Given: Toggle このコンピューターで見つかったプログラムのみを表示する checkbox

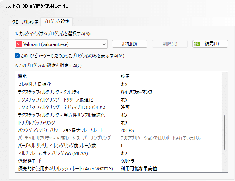Looking at the screenshot, I should 17,56.
